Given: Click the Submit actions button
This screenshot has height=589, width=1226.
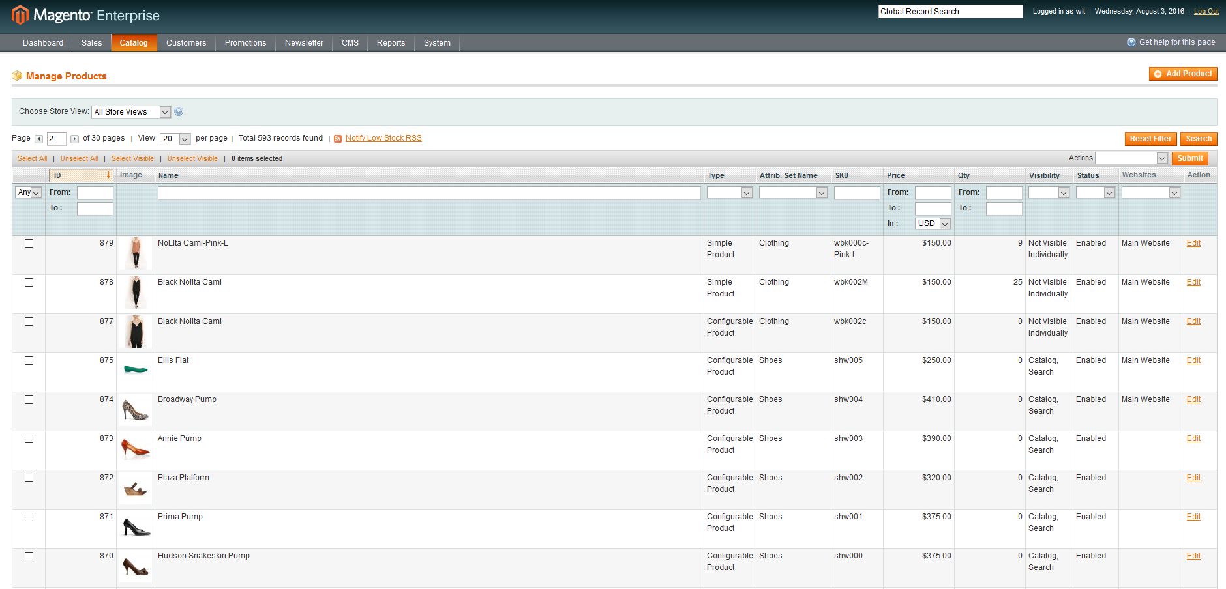Looking at the screenshot, I should (1190, 158).
